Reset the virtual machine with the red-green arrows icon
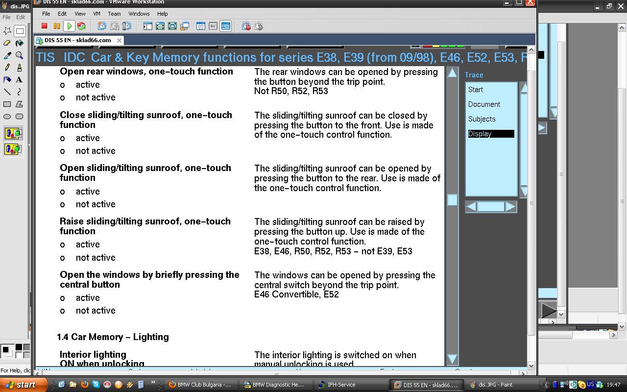The width and height of the screenshot is (627, 392). 81,26
